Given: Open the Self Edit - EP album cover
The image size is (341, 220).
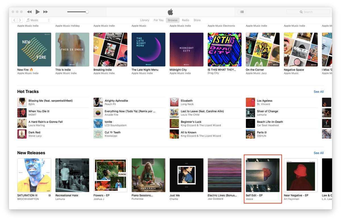Looking at the screenshot, I should tap(263, 175).
